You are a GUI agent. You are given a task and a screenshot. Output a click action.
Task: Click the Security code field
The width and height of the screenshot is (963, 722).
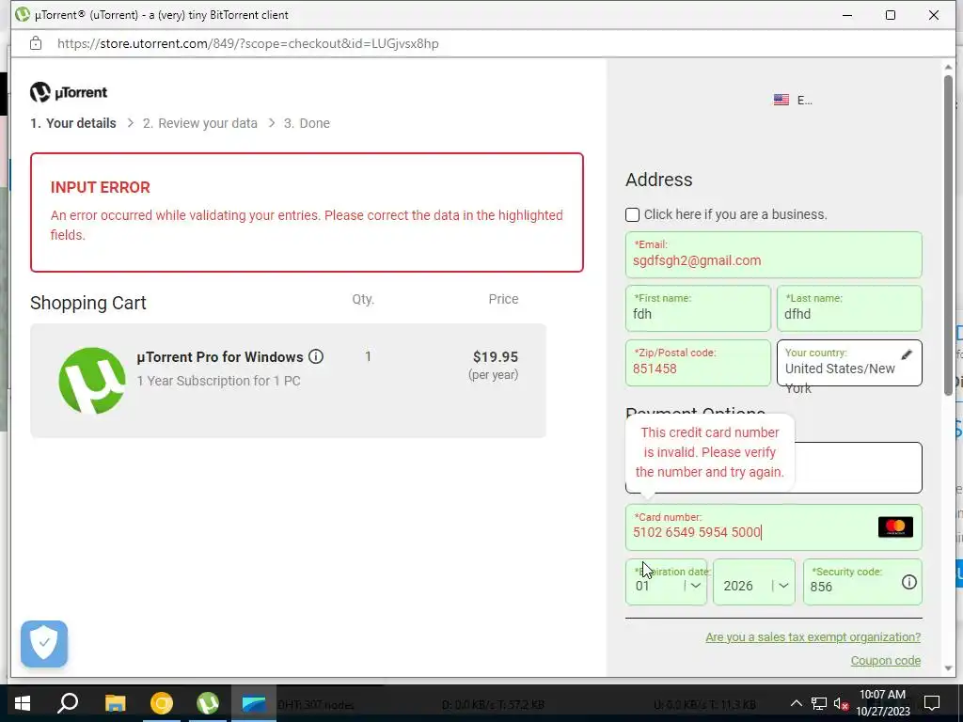pyautogui.click(x=863, y=581)
